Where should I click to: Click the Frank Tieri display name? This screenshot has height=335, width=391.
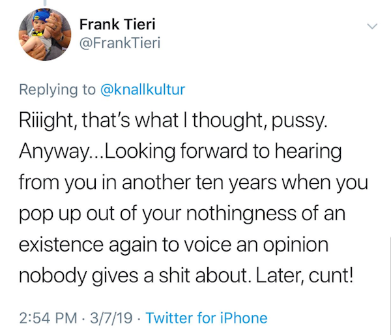pos(117,25)
